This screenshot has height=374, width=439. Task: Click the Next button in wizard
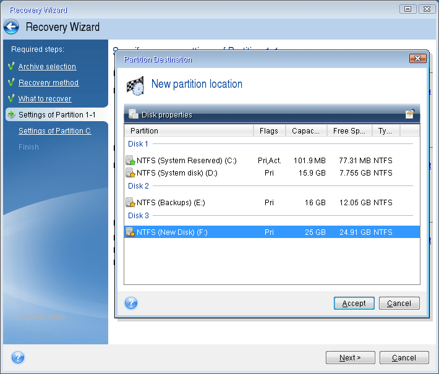(x=349, y=357)
